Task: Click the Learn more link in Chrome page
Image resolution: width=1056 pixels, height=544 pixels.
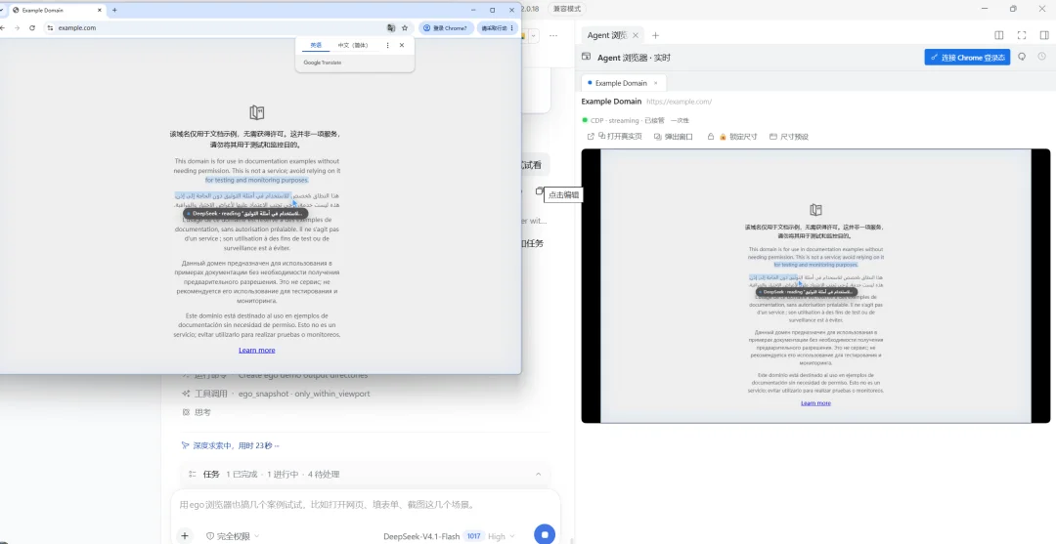Action: [x=256, y=351]
